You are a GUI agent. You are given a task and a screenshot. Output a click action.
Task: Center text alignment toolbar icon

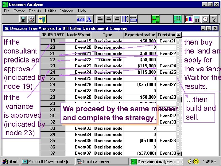(109, 19)
